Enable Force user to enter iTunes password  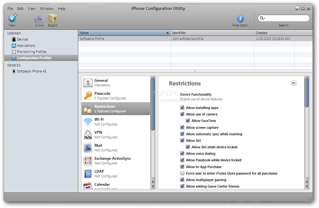point(182,173)
